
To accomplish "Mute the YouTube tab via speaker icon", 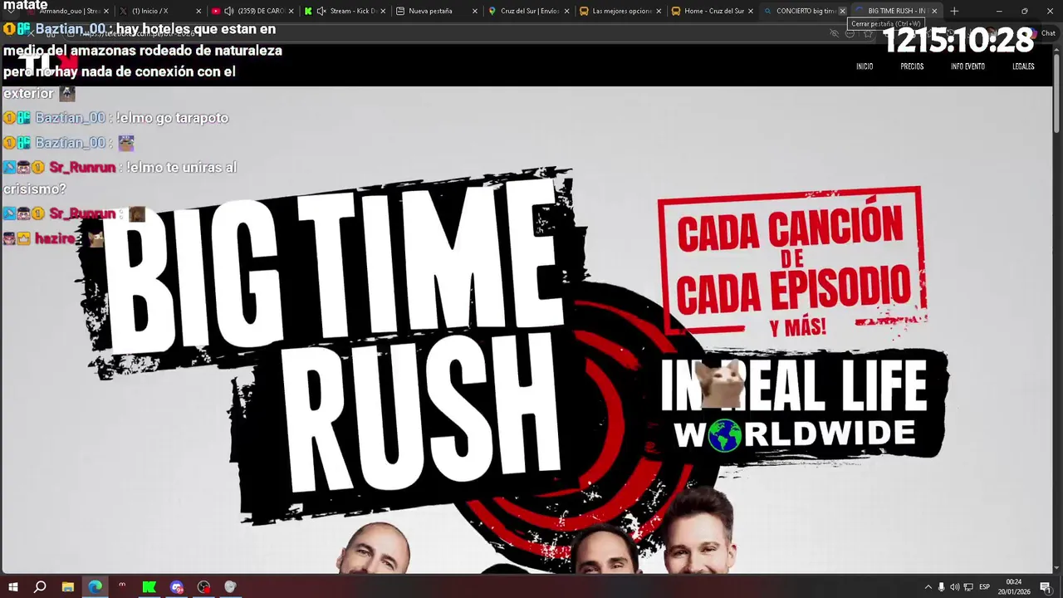I will 228,11.
